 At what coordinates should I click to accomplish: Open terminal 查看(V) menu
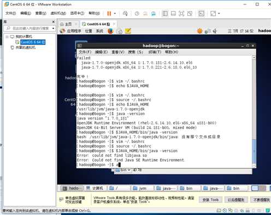(118, 52)
